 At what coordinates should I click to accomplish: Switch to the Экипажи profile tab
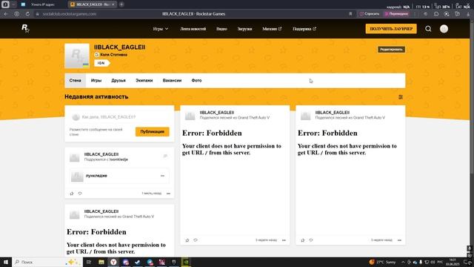(x=144, y=81)
